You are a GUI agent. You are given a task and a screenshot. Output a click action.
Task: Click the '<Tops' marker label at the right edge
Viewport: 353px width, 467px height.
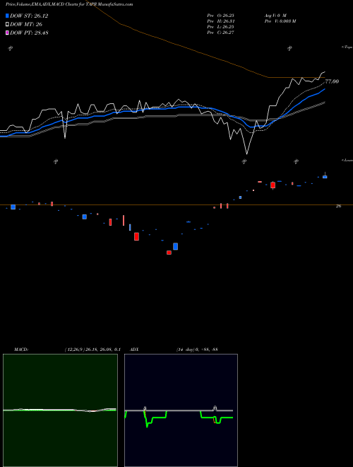click(347, 47)
